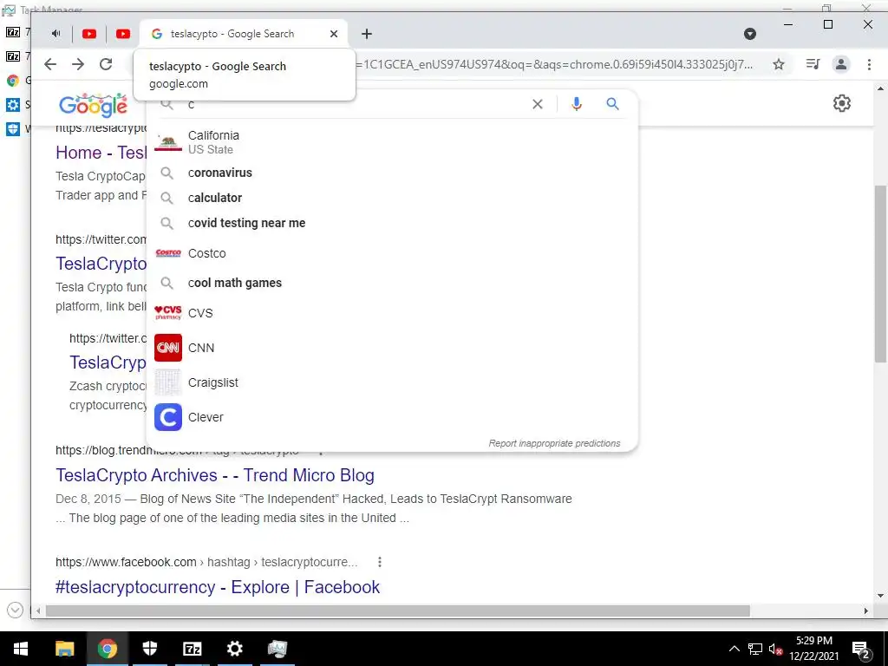Open the indented TeslaCryp Twitter result

[x=108, y=362]
